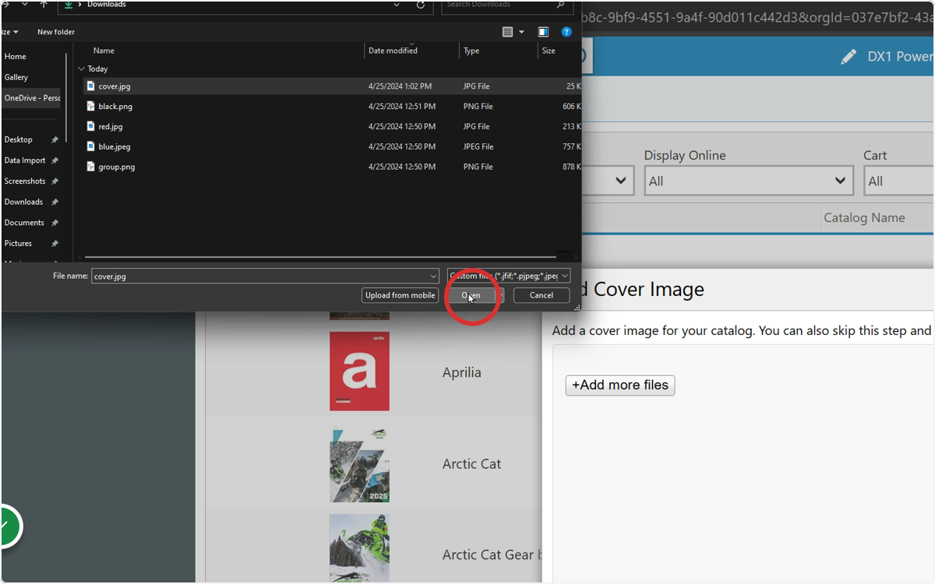Image resolution: width=935 pixels, height=584 pixels.
Task: Click the pencil edit icon beside DX1 Power
Action: coord(849,57)
